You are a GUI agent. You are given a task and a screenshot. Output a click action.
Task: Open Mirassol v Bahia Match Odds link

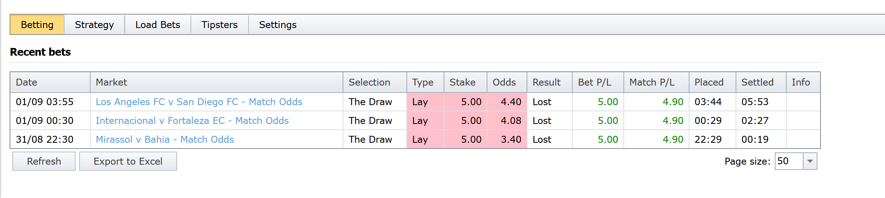click(165, 140)
